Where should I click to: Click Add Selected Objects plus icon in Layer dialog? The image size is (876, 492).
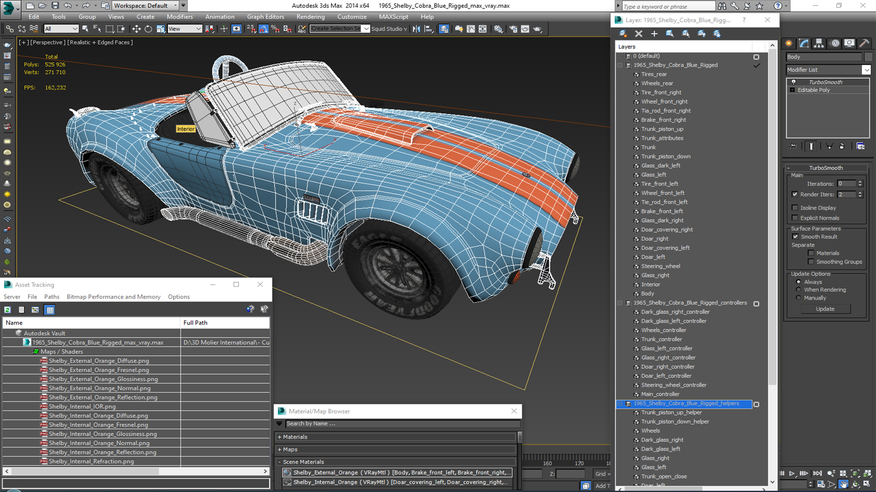654,34
